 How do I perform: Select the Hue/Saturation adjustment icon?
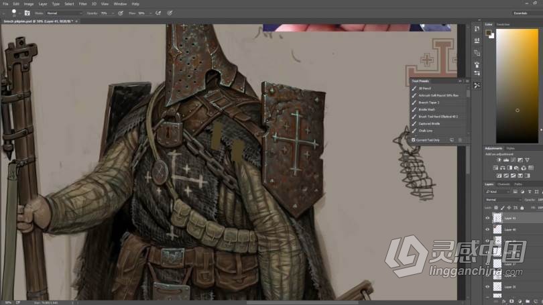point(495,168)
